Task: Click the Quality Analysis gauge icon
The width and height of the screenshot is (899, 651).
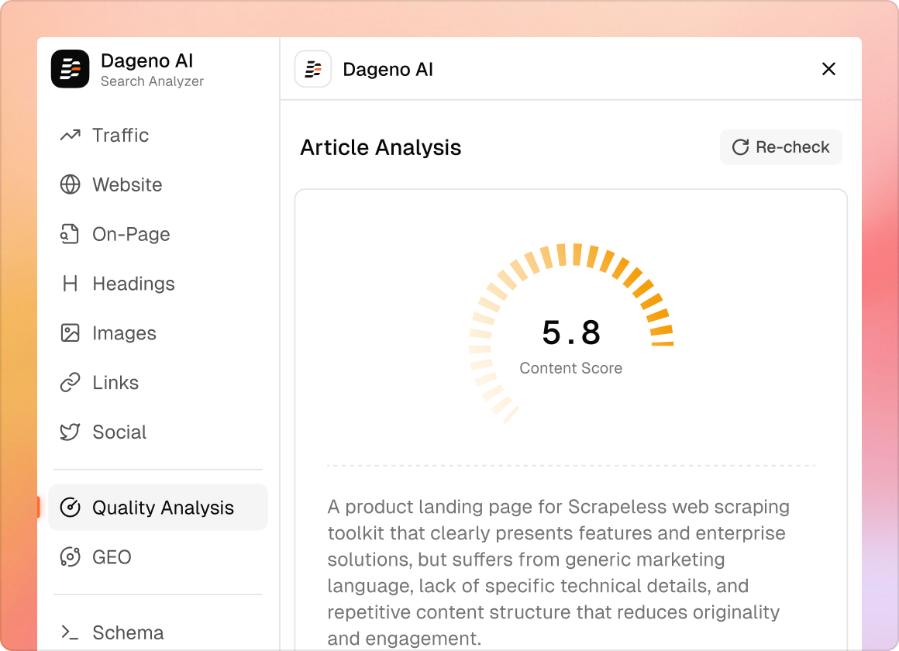Action: [71, 508]
